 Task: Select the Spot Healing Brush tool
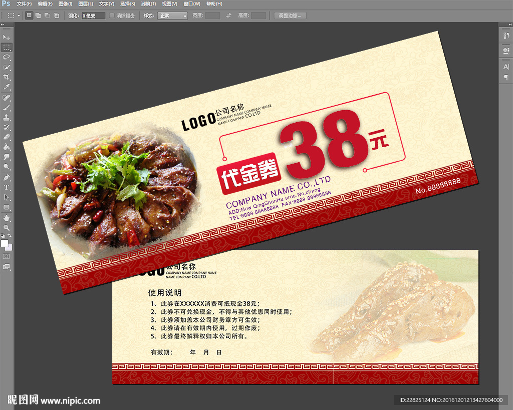click(6, 98)
